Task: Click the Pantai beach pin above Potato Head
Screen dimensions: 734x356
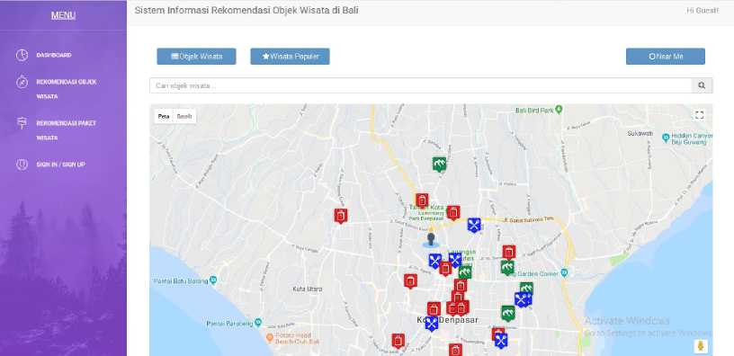Action: 258,323
